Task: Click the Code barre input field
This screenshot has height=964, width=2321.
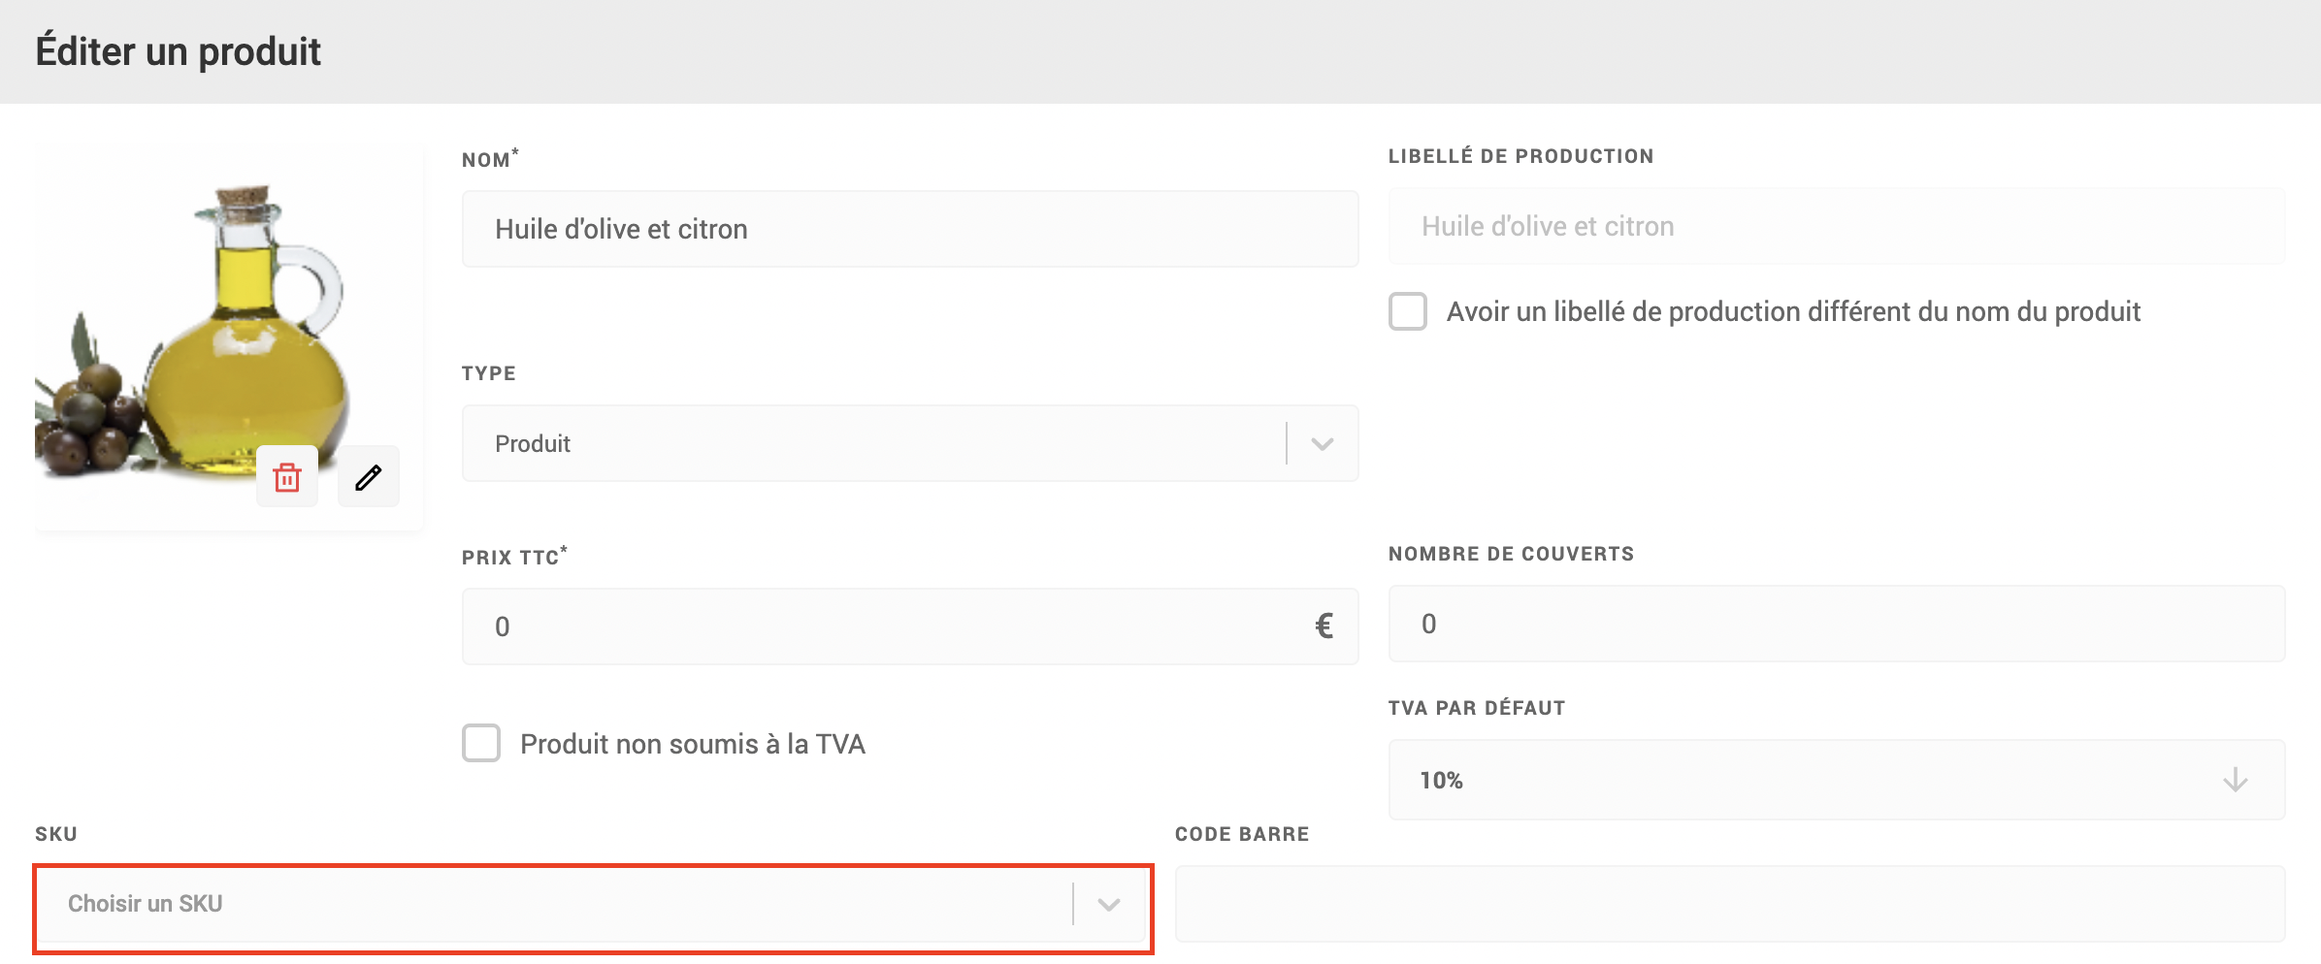Action: [x=1729, y=905]
